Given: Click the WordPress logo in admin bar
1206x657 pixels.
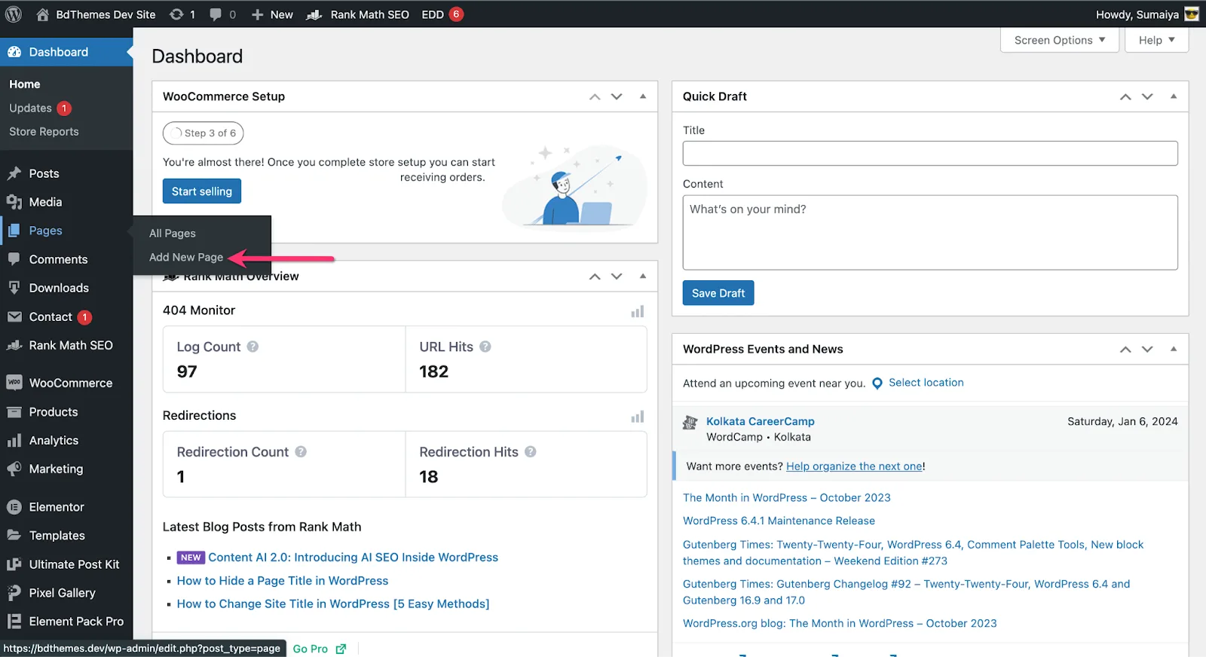Looking at the screenshot, I should tap(14, 14).
